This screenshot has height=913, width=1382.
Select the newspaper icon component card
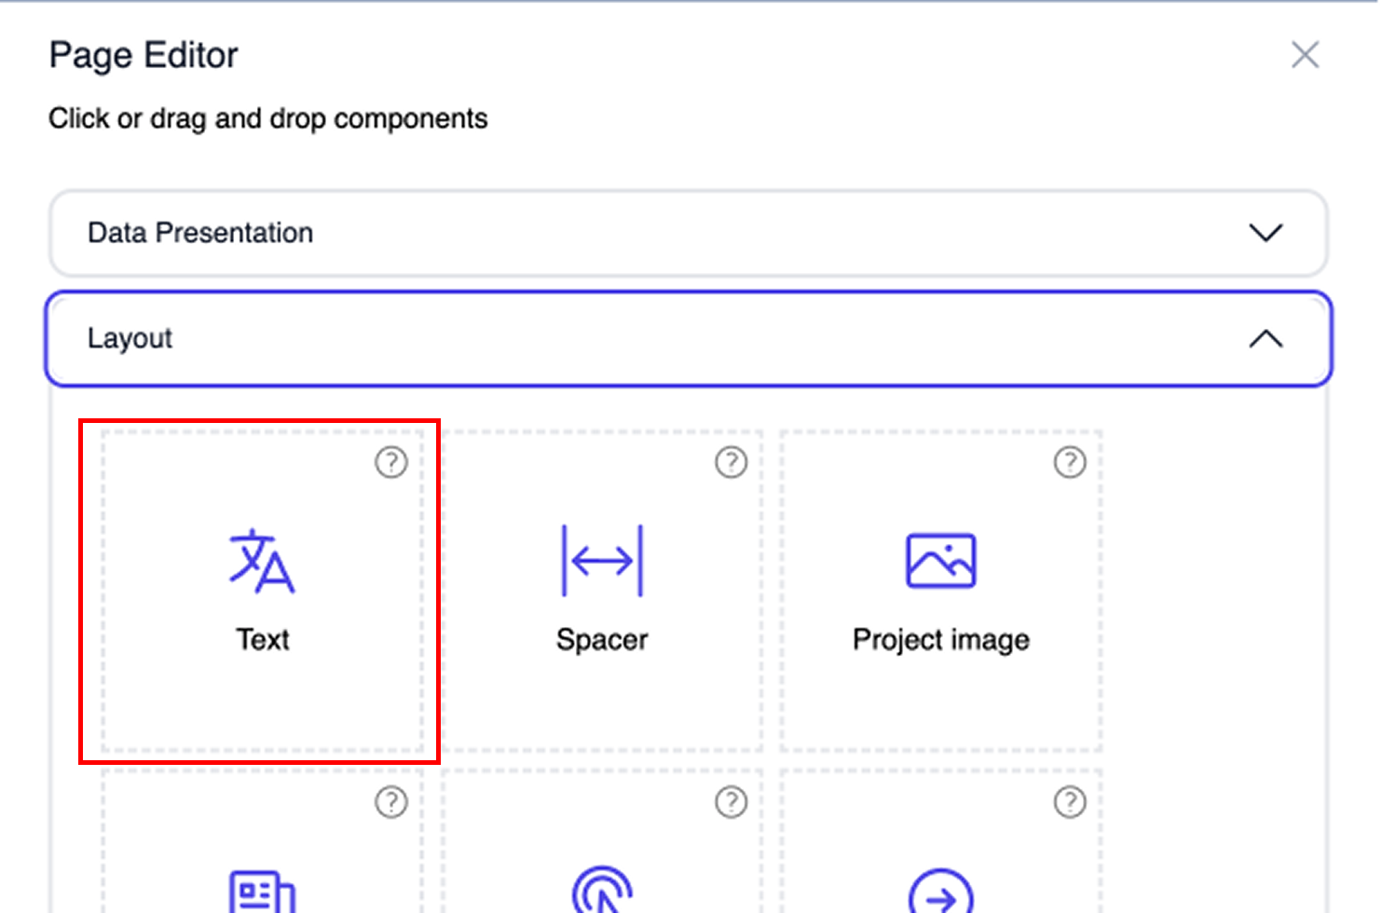coord(262,841)
